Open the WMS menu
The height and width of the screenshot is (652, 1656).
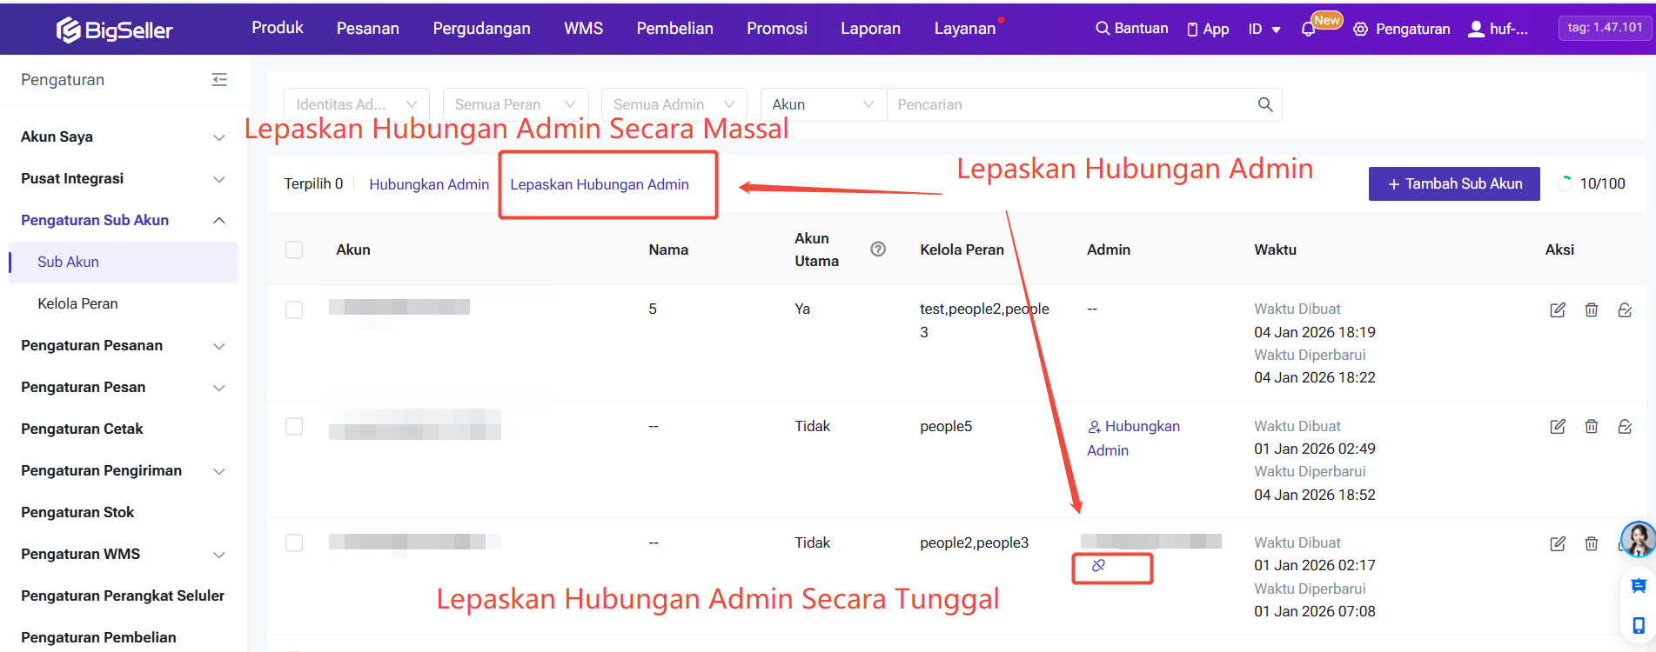[x=584, y=29]
